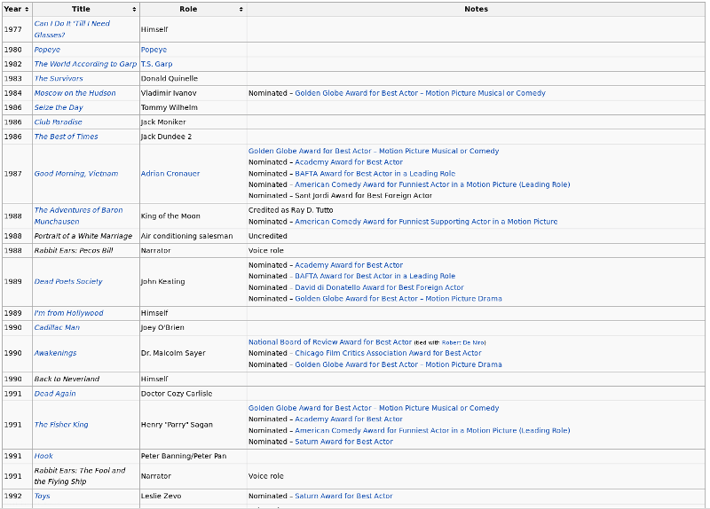The height and width of the screenshot is (509, 710).
Task: Open Academy Award link in Dead Poets Society row
Action: pos(349,265)
